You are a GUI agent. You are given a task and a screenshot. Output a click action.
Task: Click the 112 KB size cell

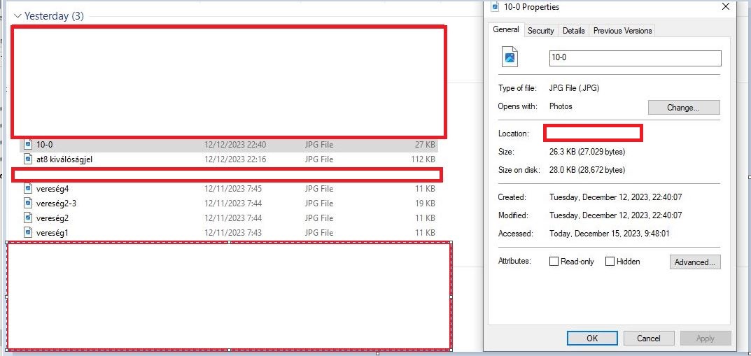423,159
